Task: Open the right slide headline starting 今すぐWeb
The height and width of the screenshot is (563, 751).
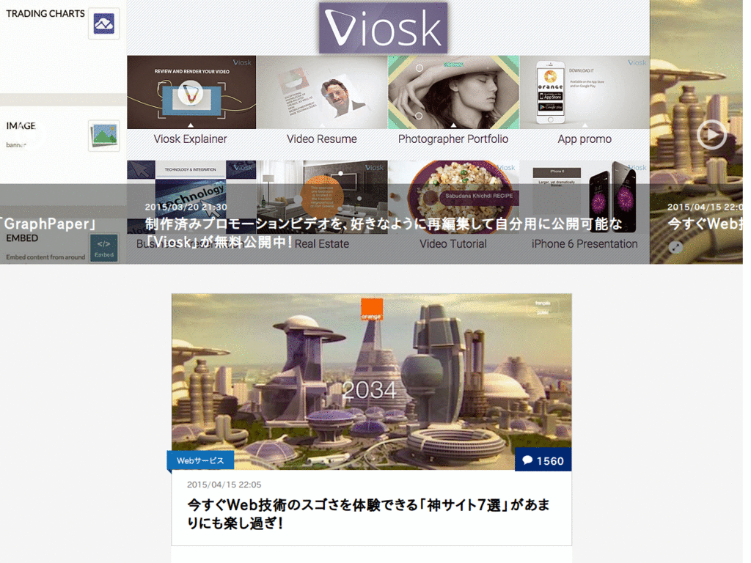Action: pyautogui.click(x=705, y=224)
